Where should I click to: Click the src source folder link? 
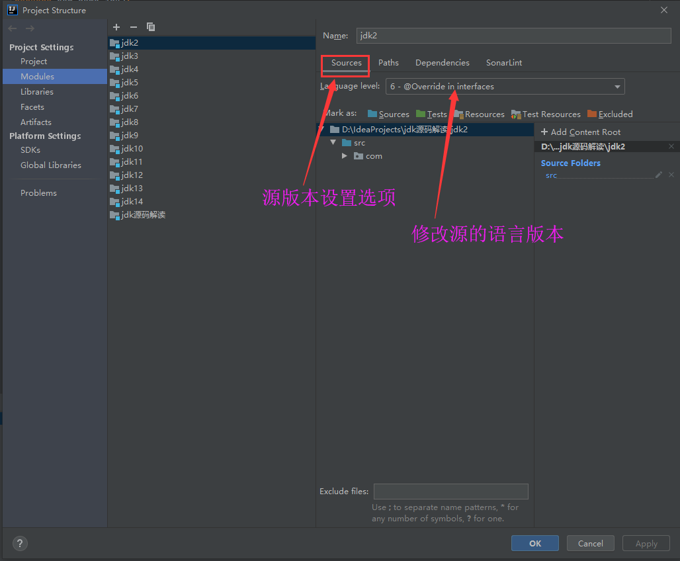(x=551, y=175)
